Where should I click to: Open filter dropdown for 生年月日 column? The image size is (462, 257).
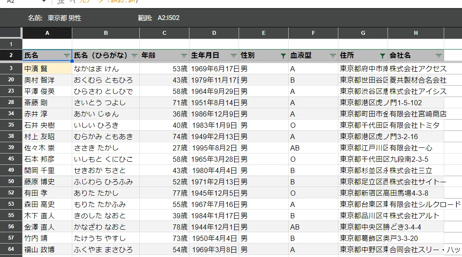pyautogui.click(x=234, y=55)
